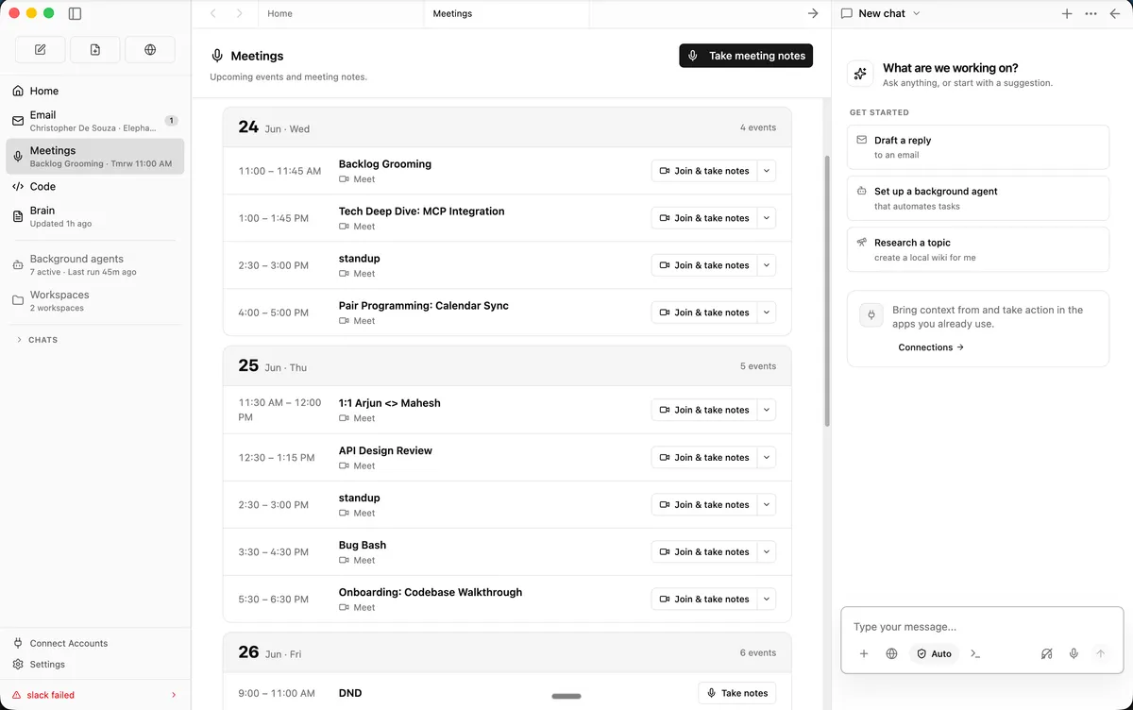Open the three-dot chat options menu
Image resolution: width=1133 pixels, height=710 pixels.
(x=1091, y=14)
